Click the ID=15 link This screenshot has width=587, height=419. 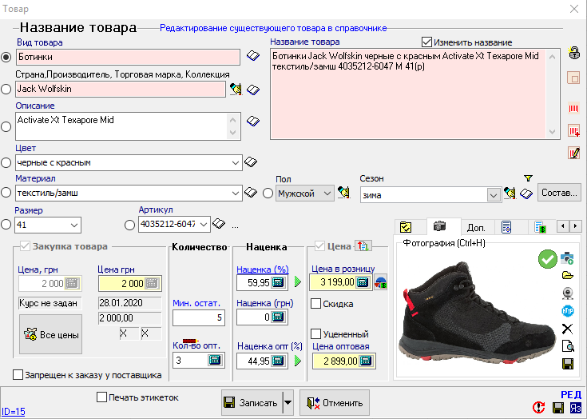pyautogui.click(x=14, y=412)
